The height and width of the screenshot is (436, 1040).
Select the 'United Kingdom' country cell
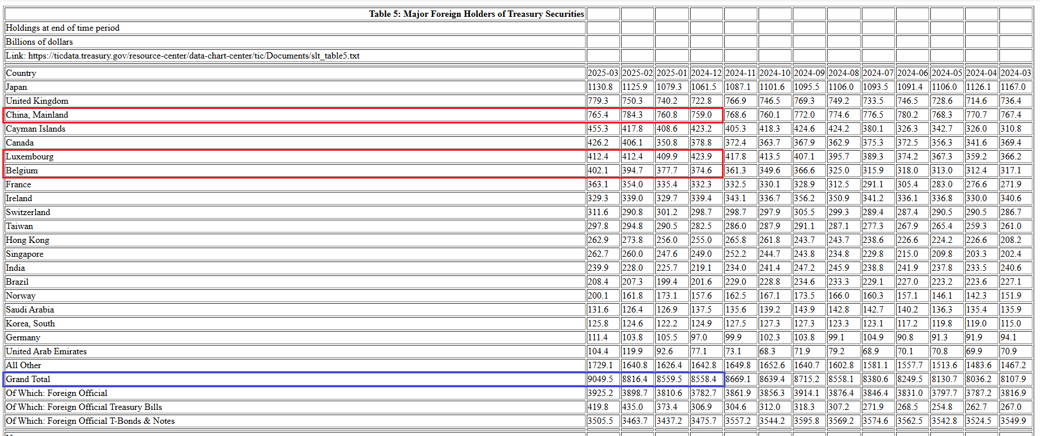pos(295,101)
